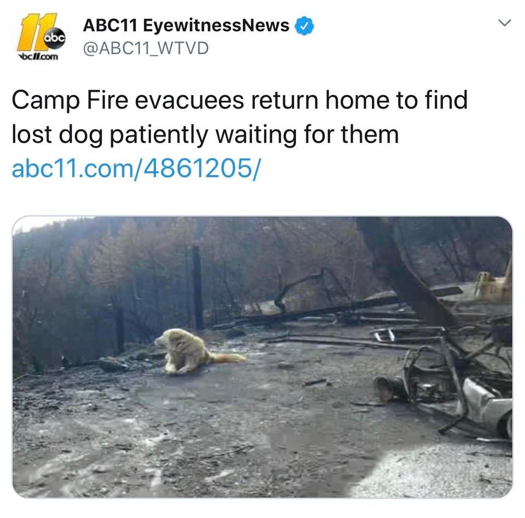Click the black abc circle logo

(55, 38)
